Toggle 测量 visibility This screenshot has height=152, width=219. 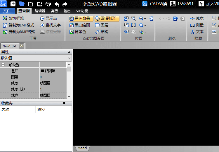click(197, 25)
